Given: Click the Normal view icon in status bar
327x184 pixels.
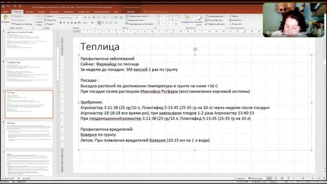Looking at the screenshot, I should point(269,178).
